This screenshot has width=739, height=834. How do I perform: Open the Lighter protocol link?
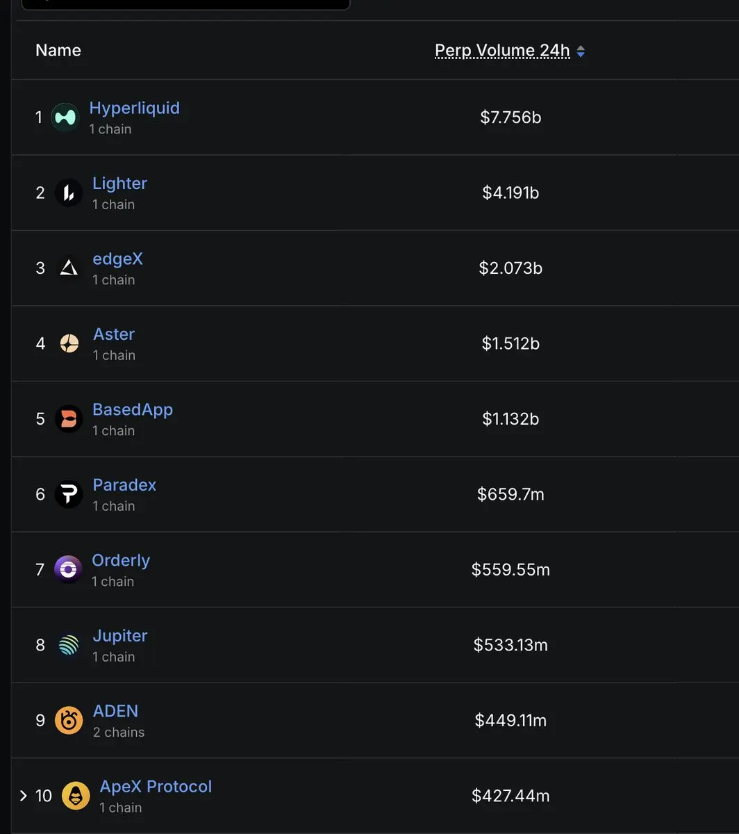click(x=120, y=183)
